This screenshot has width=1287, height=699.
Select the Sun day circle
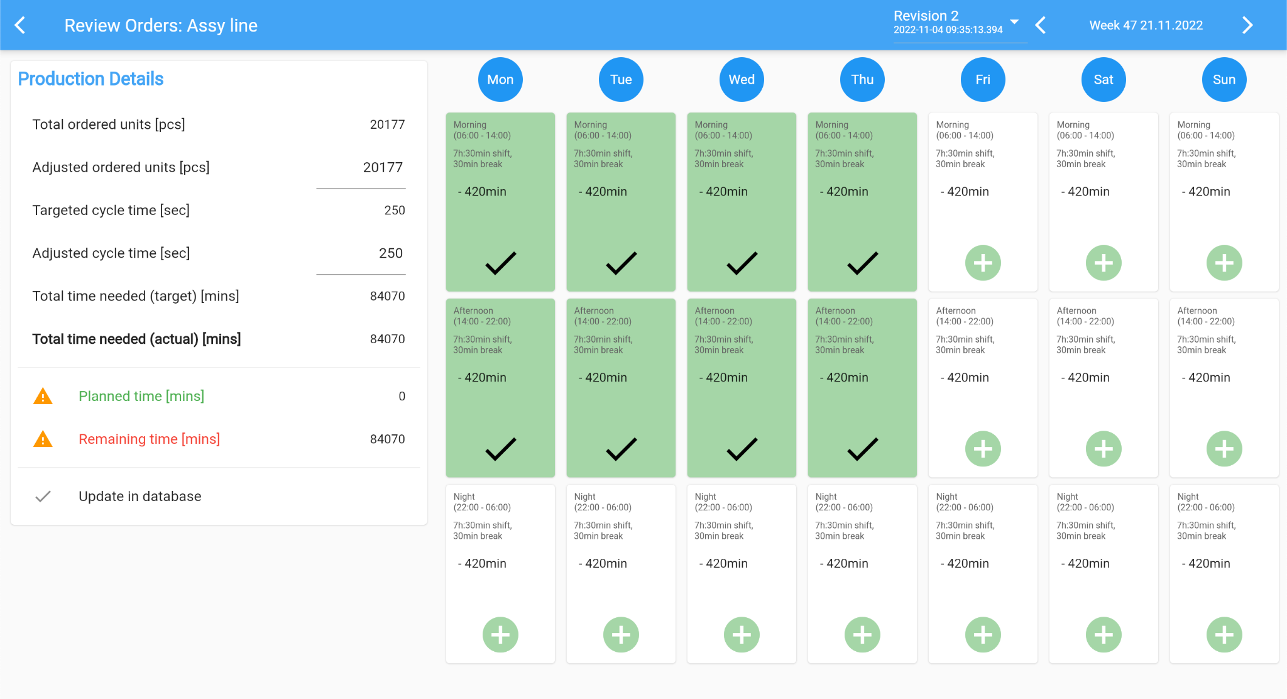1224,80
